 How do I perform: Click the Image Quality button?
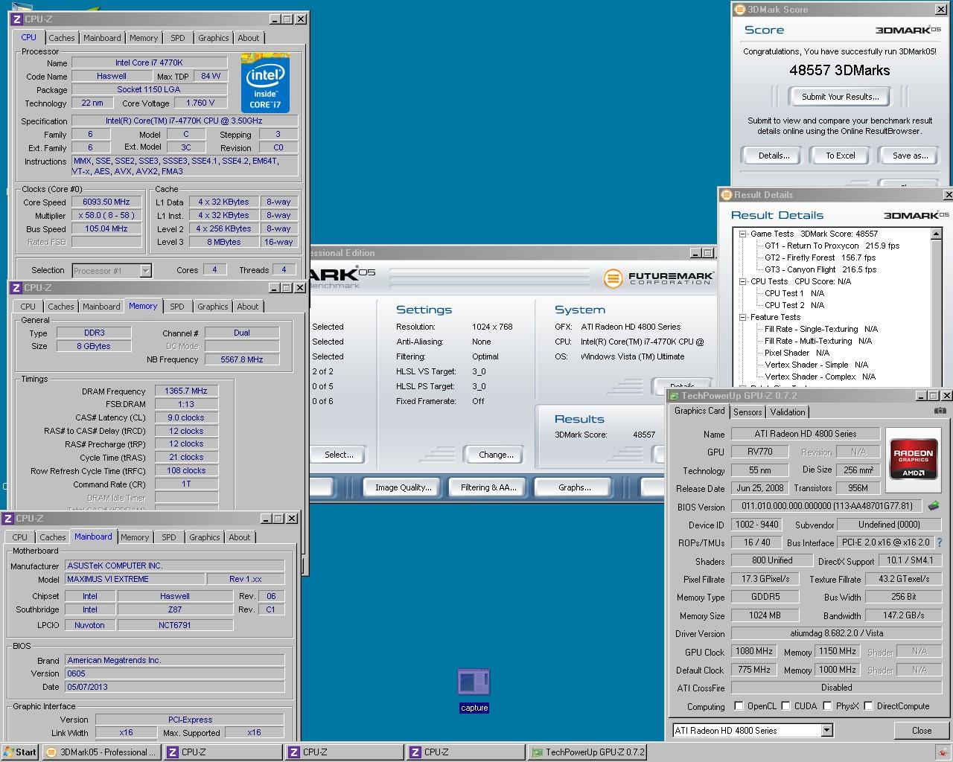tap(404, 487)
